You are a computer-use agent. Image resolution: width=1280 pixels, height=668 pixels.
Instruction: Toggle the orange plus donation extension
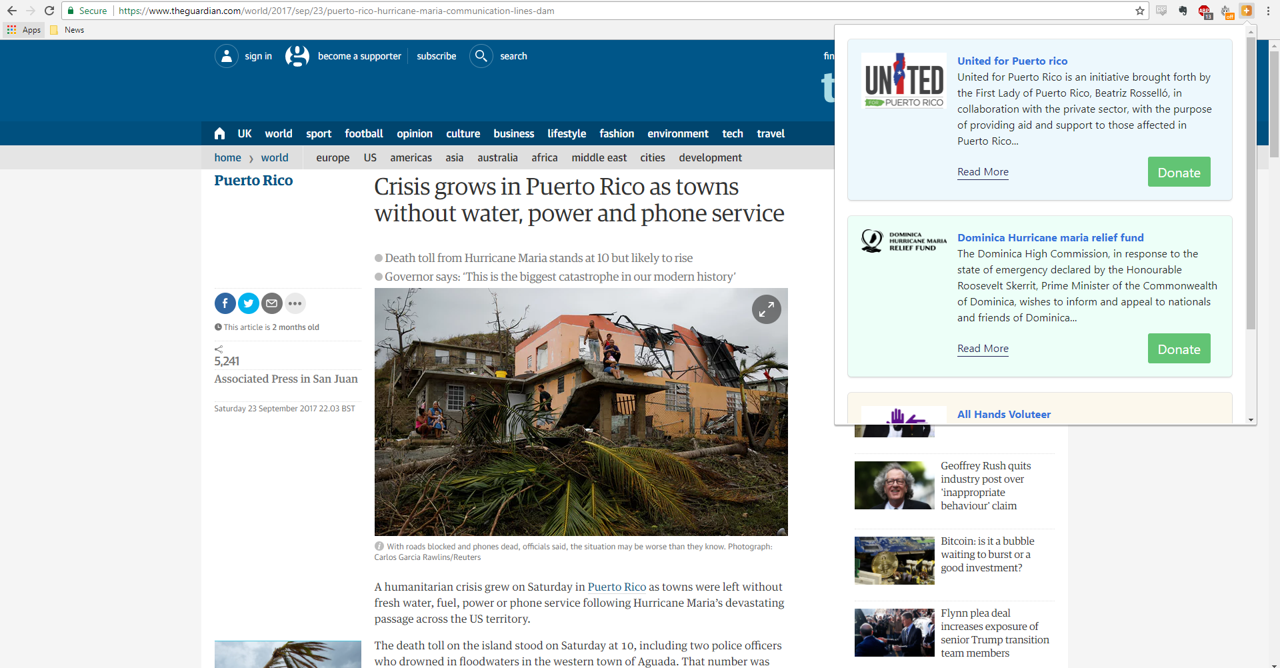[x=1247, y=11]
